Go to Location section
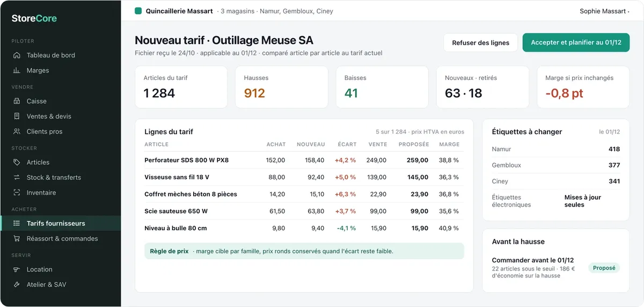This screenshot has width=644, height=307. point(60,269)
